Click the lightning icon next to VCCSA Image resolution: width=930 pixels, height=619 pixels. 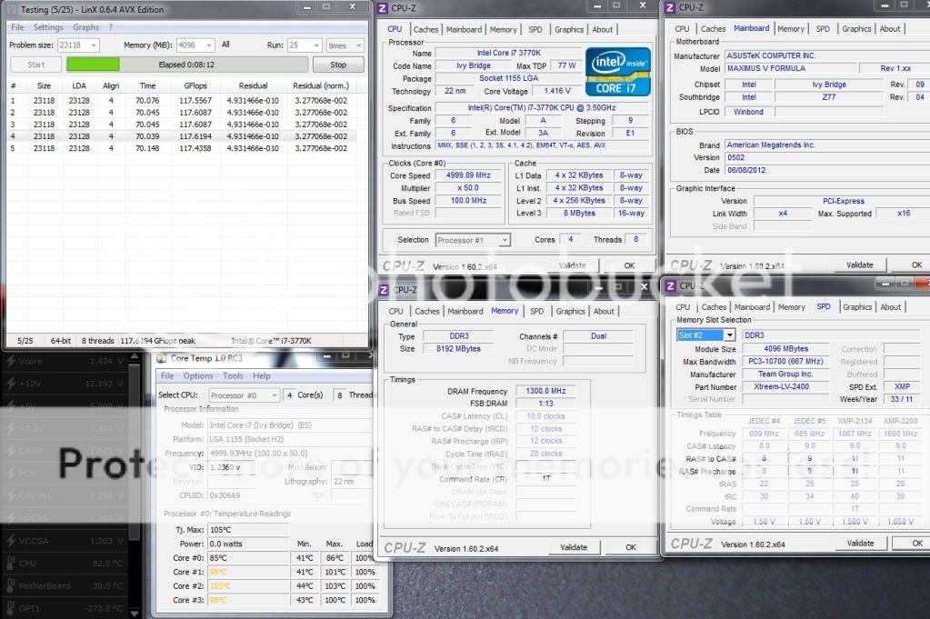click(9, 541)
